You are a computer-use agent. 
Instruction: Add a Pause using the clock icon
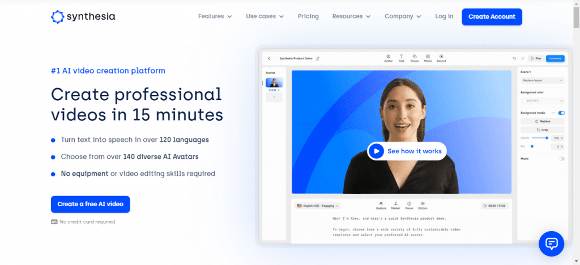pos(409,204)
